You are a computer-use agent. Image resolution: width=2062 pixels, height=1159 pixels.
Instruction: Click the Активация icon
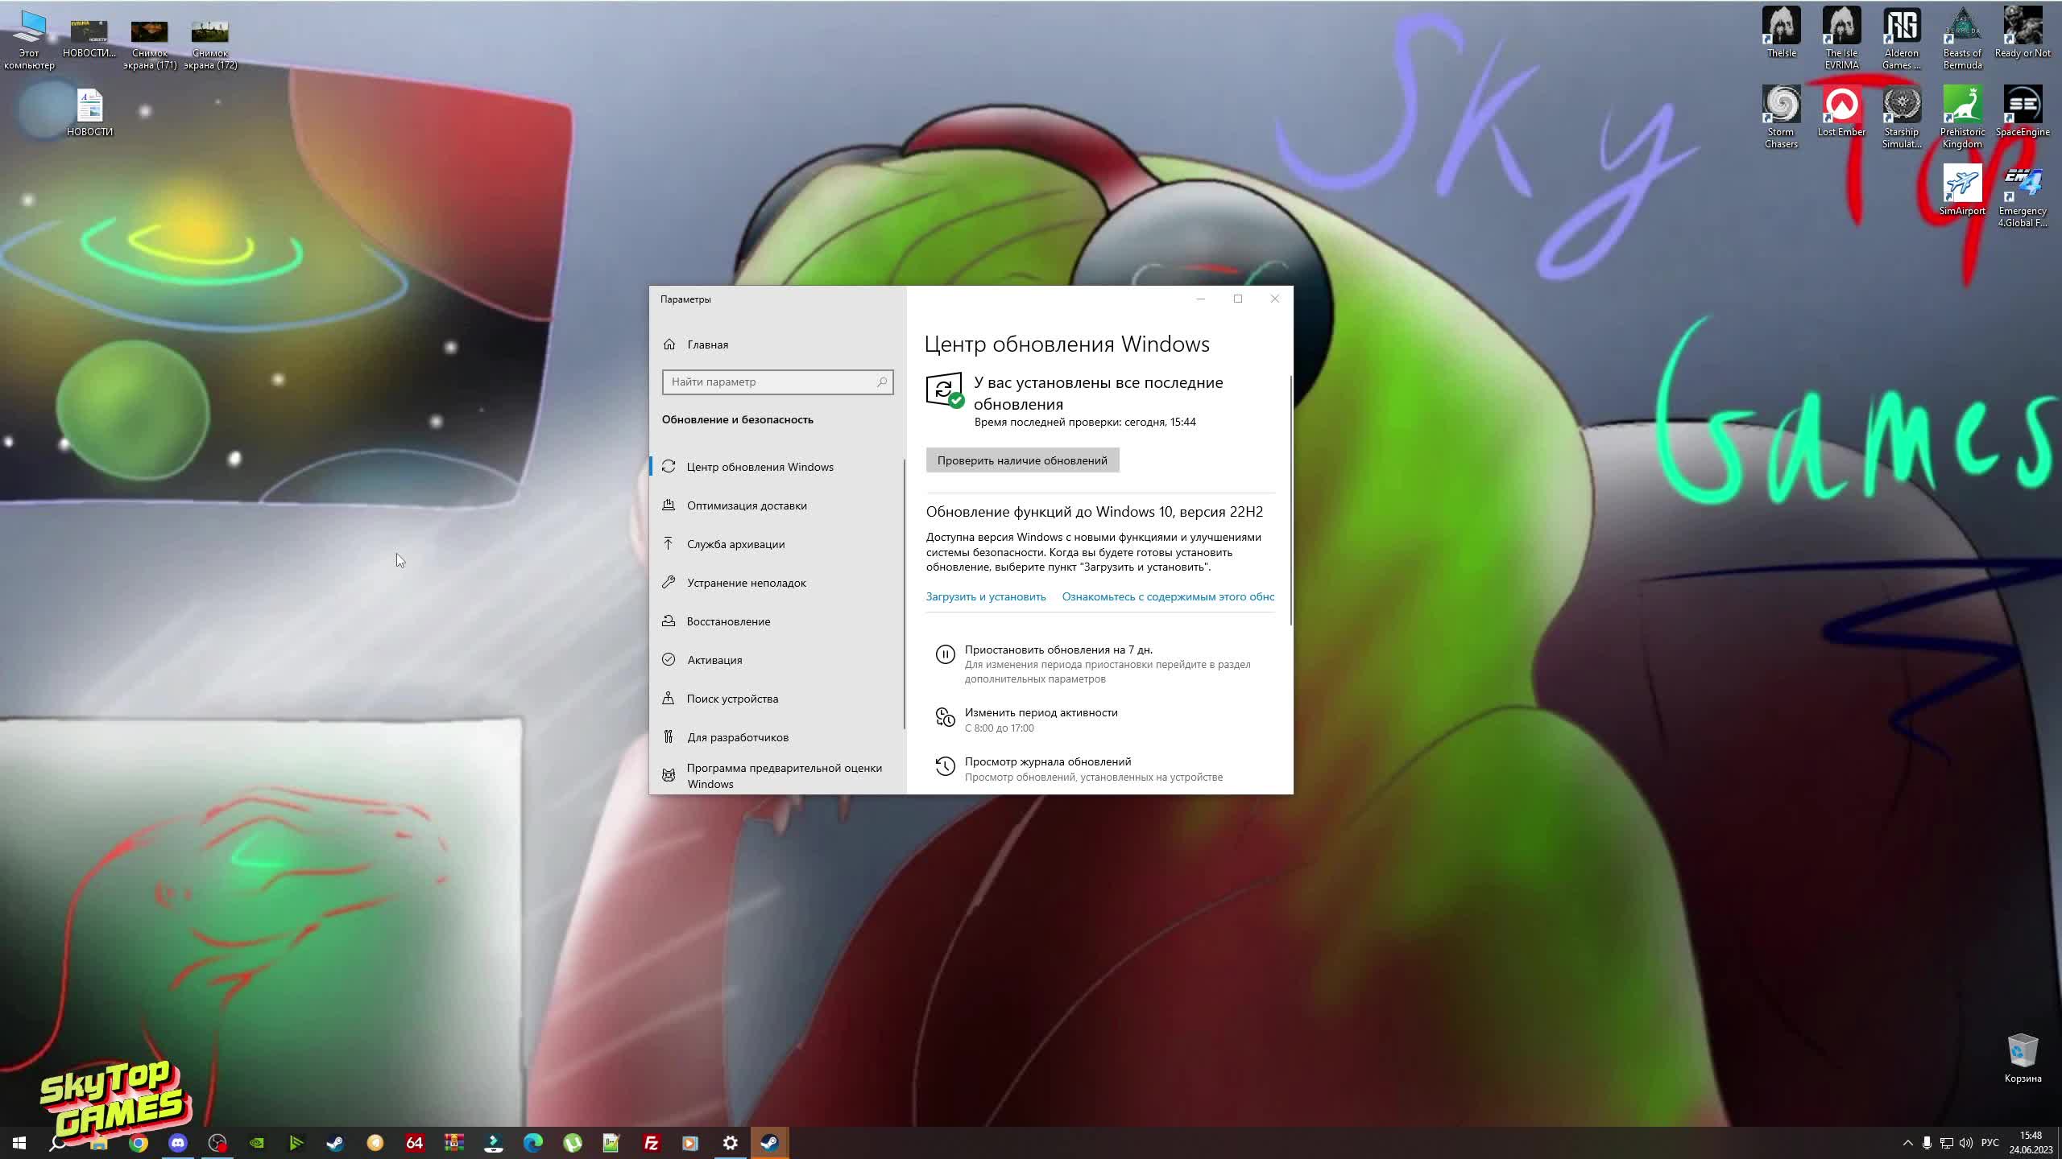click(x=670, y=658)
